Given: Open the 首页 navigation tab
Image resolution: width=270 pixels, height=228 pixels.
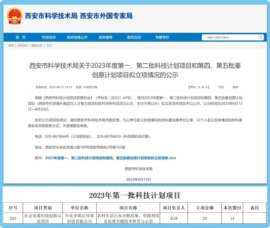Looking at the screenshot, I should (x=20, y=37).
